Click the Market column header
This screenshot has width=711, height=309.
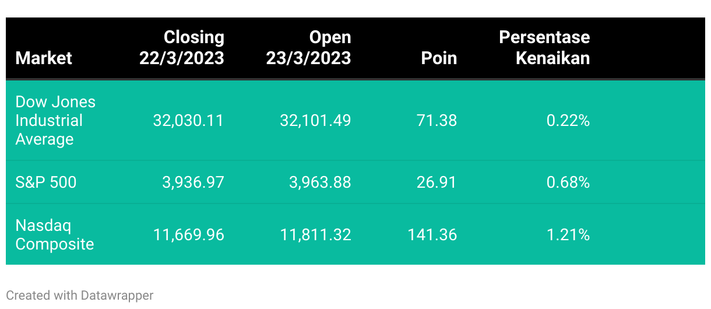44,58
